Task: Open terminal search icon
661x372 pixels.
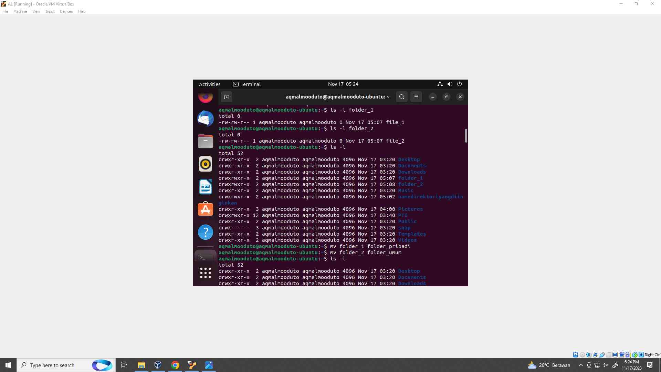Action: click(402, 97)
